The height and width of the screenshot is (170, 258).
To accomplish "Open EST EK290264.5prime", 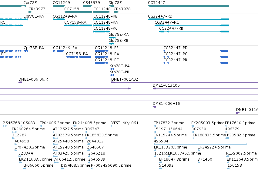I will [28, 129].
